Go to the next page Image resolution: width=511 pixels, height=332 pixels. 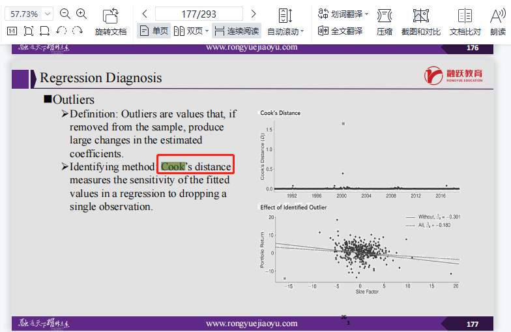(254, 14)
